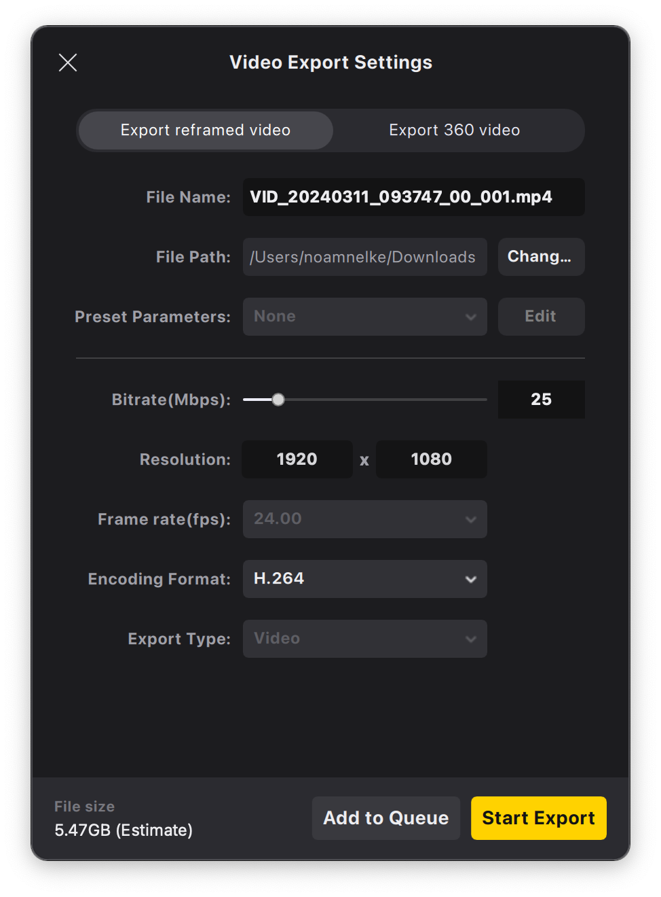
Task: Click the File Path text field
Action: coord(364,257)
